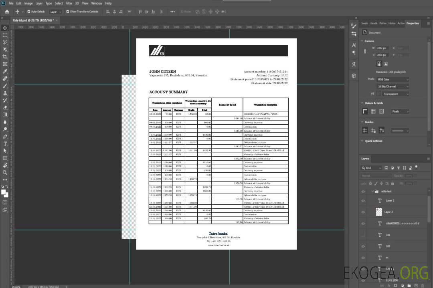The height and width of the screenshot is (288, 433).
Task: Select the Hand tool
Action: point(5,165)
